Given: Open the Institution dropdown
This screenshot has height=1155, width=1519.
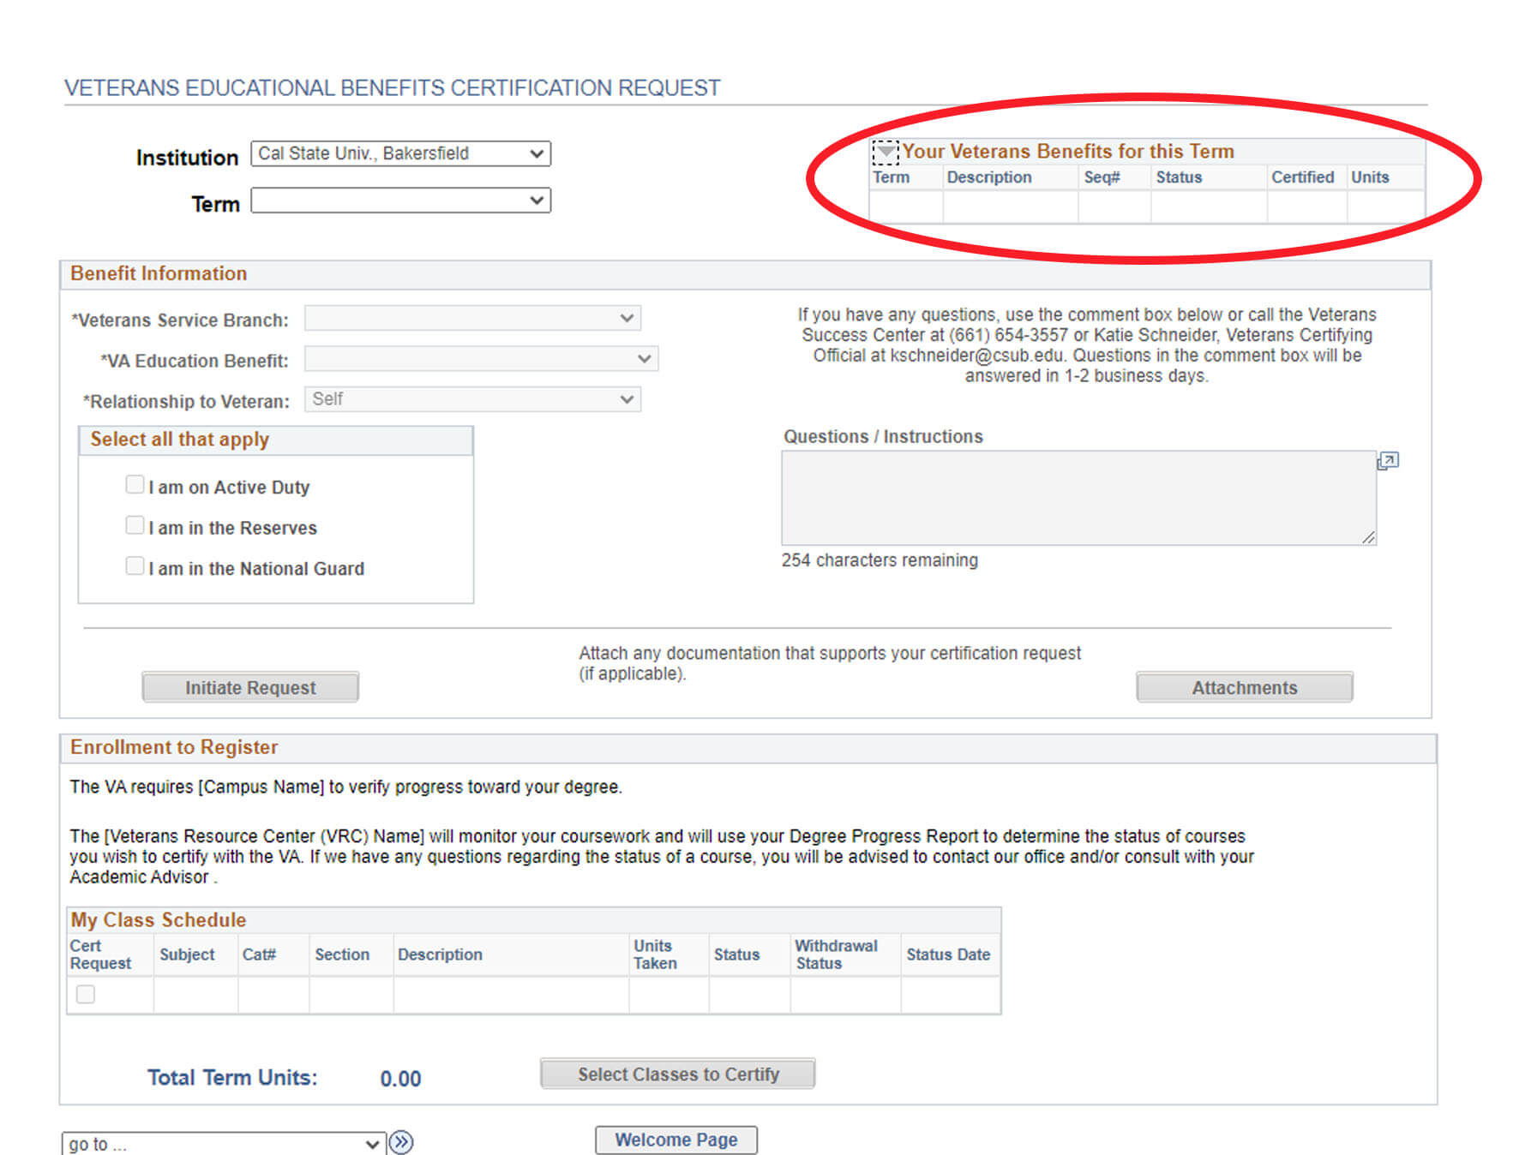Looking at the screenshot, I should (400, 154).
